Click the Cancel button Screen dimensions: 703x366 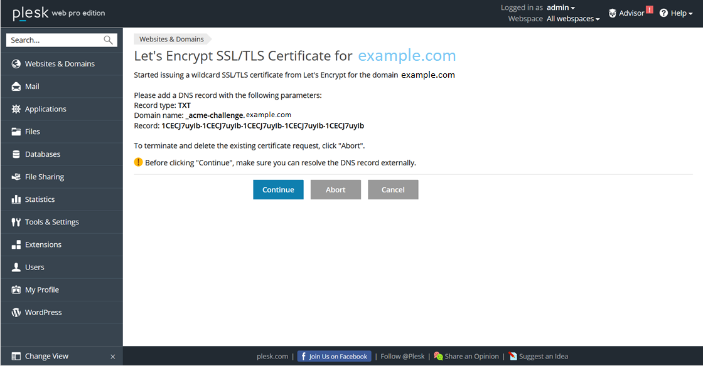393,190
